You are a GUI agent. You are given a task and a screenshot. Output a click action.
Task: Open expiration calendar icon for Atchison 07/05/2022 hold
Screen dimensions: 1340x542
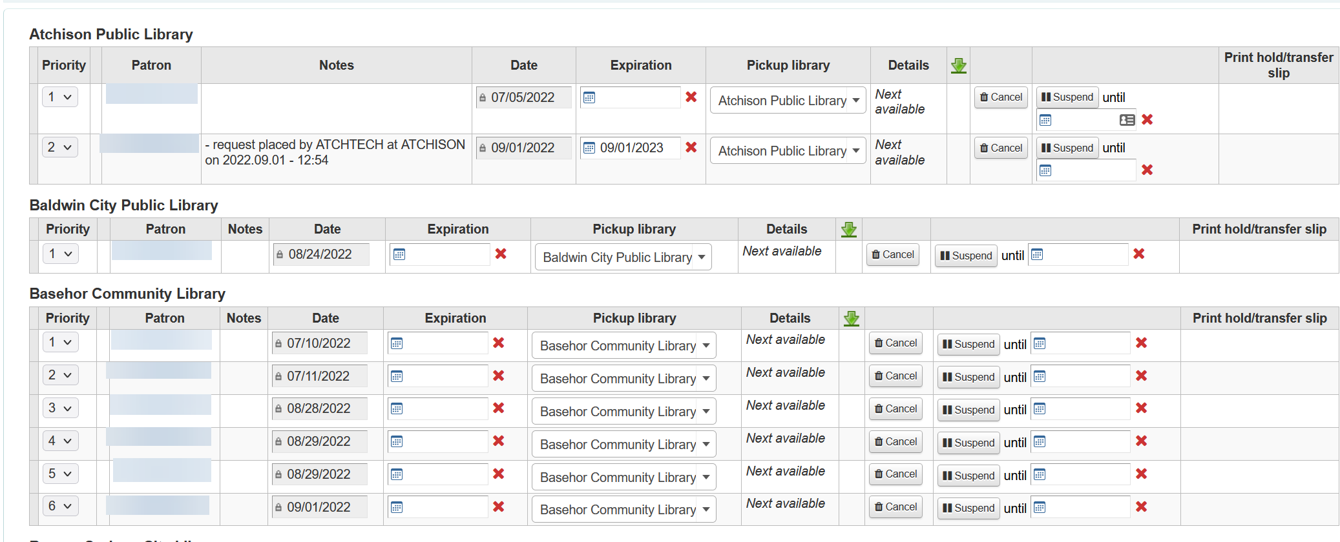click(589, 97)
